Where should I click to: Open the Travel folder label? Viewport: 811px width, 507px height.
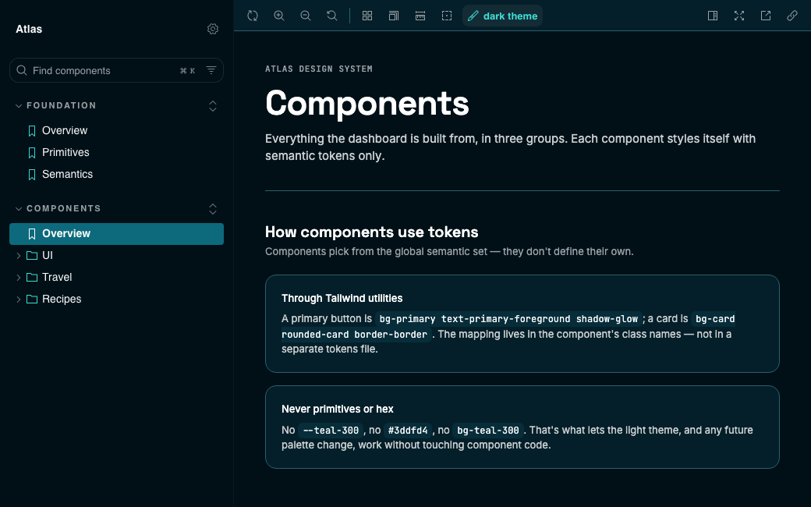(x=57, y=278)
